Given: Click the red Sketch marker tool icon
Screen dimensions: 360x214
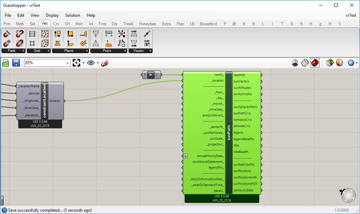Looking at the screenshot, I should pyautogui.click(x=105, y=63).
